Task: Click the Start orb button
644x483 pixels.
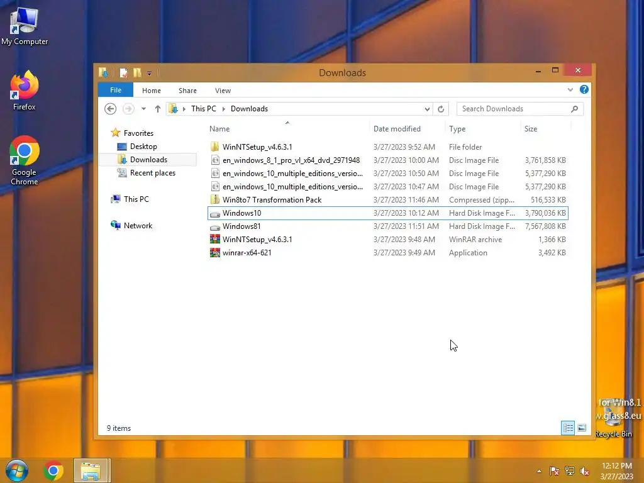Action: (16, 470)
